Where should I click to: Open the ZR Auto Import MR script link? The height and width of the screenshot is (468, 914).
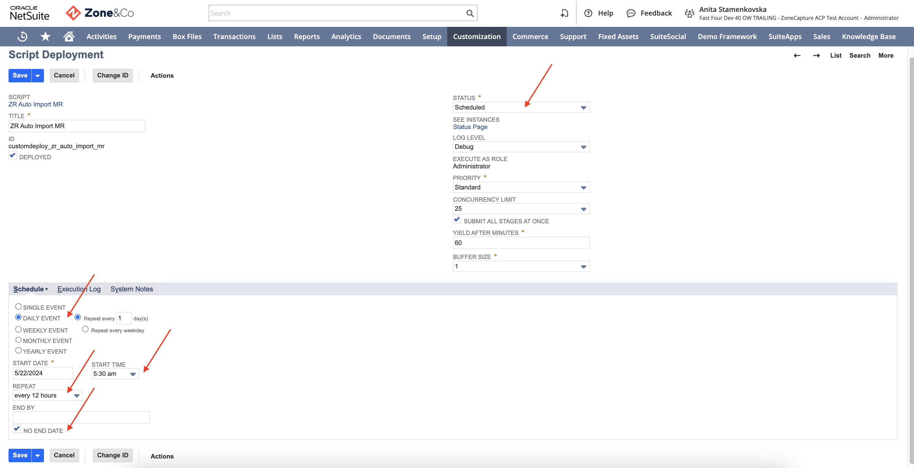35,104
